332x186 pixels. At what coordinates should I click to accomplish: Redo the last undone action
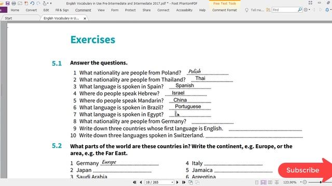(38, 4)
